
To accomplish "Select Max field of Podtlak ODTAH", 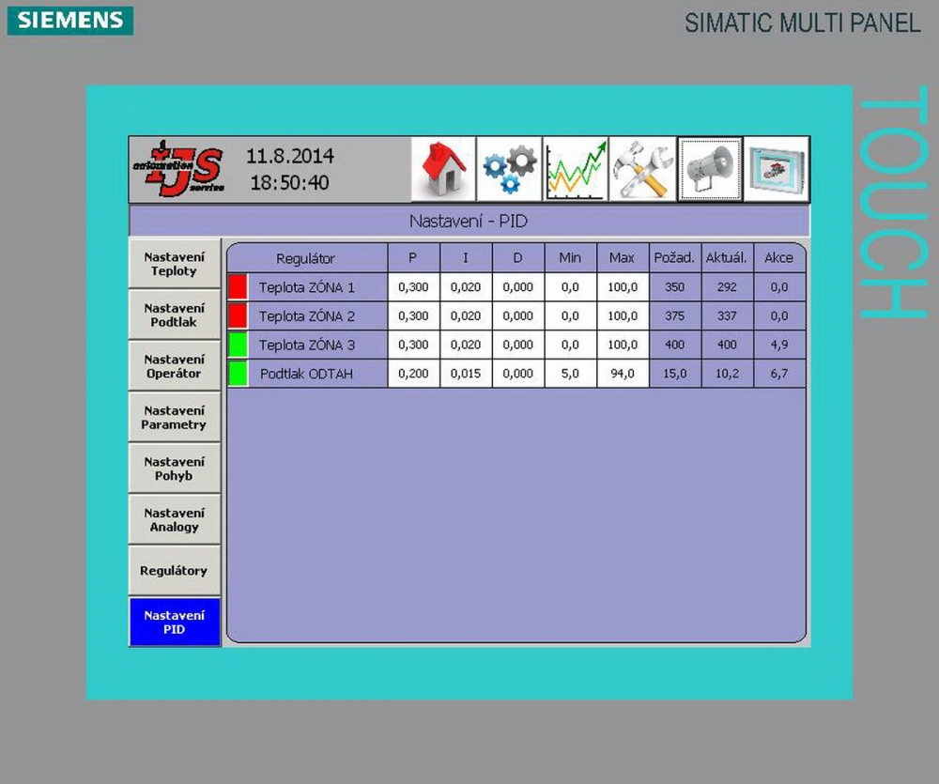I will point(622,374).
